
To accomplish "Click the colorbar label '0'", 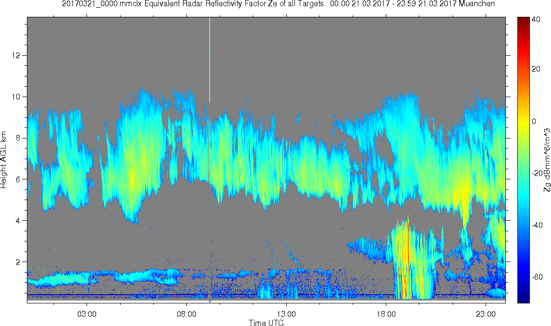I will [x=534, y=121].
